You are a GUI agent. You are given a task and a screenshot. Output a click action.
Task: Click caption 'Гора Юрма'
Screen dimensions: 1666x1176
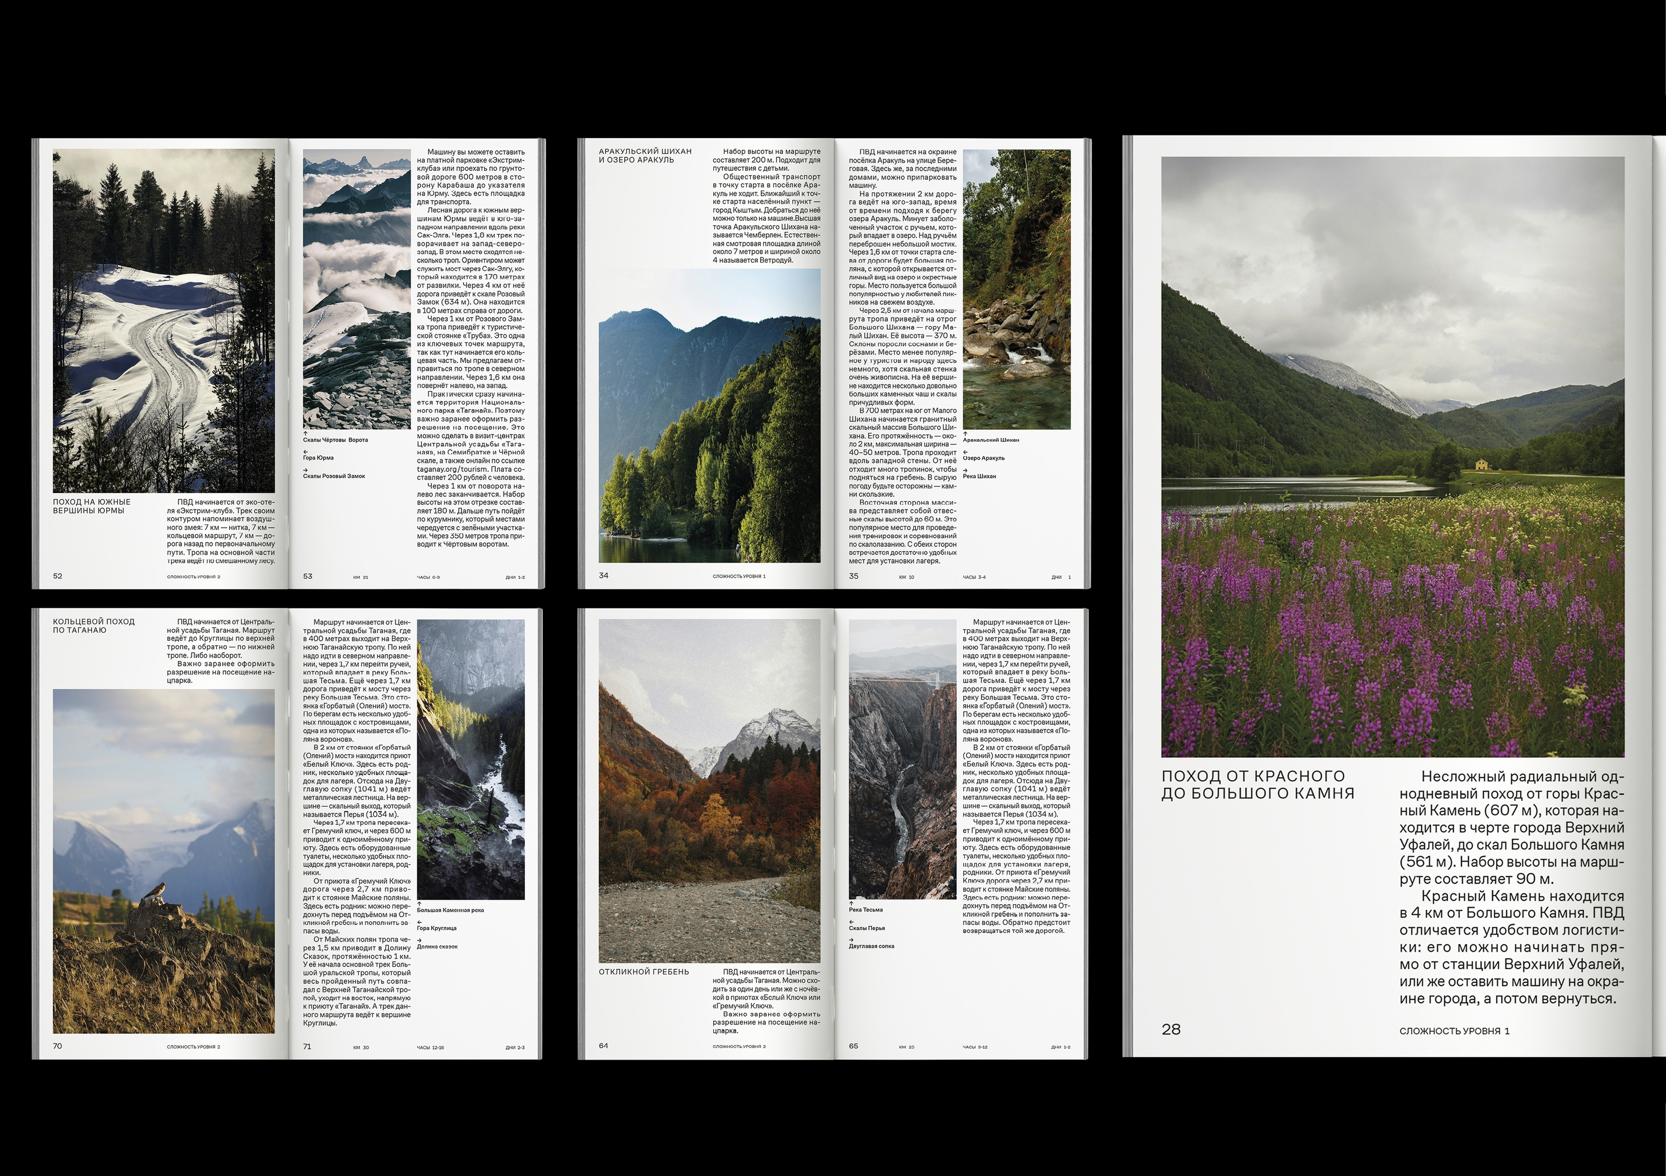pos(319,458)
